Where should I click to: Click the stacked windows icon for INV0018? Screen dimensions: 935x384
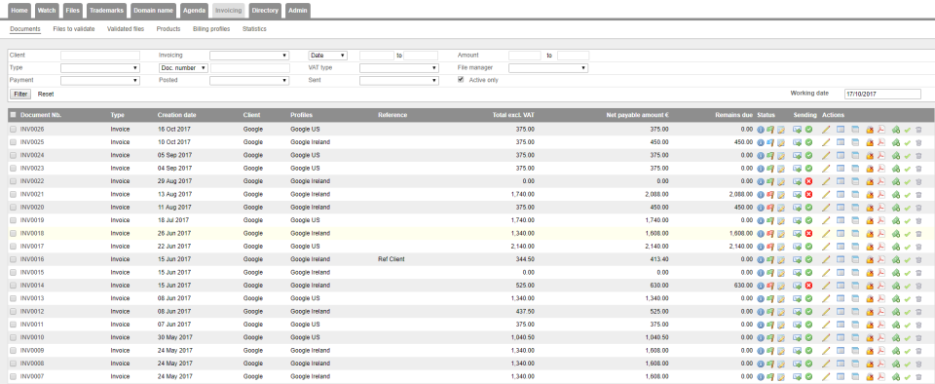click(x=856, y=233)
